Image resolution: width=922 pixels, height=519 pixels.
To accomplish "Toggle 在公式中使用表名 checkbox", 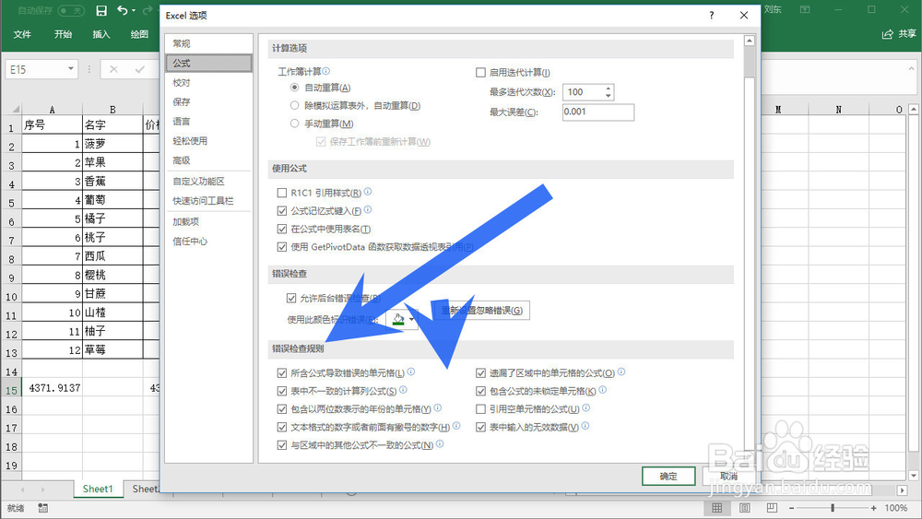I will pos(281,230).
